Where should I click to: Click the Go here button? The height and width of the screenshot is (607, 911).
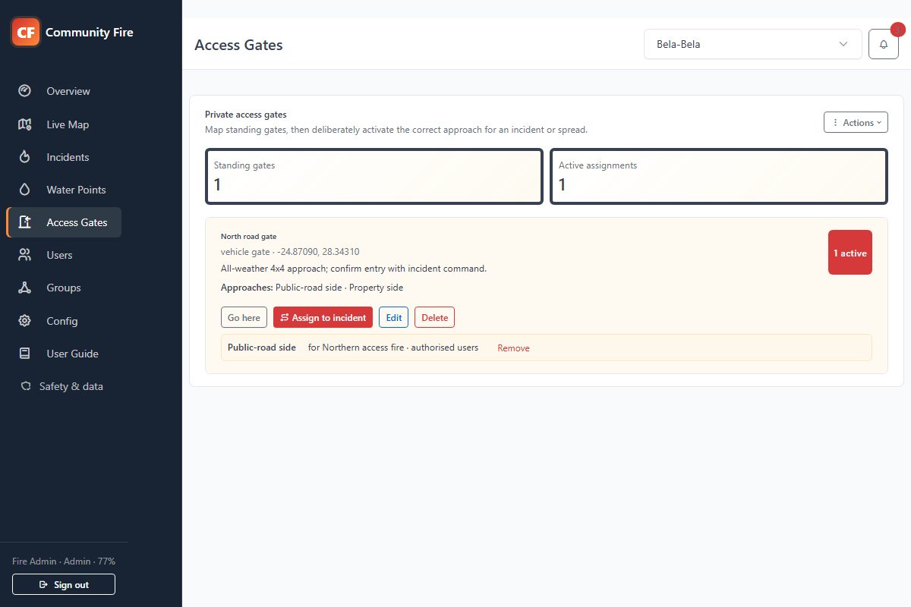click(x=244, y=317)
